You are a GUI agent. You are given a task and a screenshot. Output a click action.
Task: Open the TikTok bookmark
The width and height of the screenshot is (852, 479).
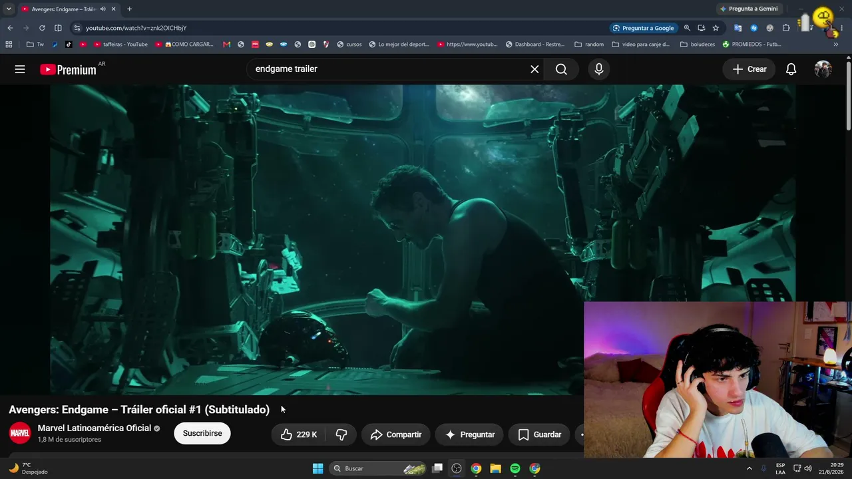(x=69, y=45)
